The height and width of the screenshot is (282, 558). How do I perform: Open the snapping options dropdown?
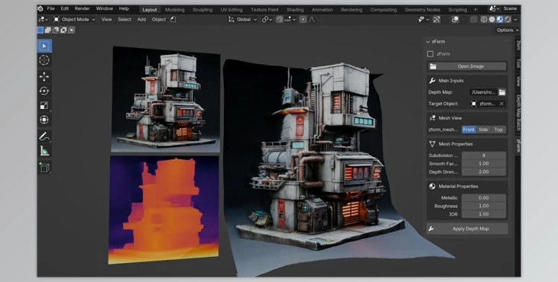tap(290, 20)
